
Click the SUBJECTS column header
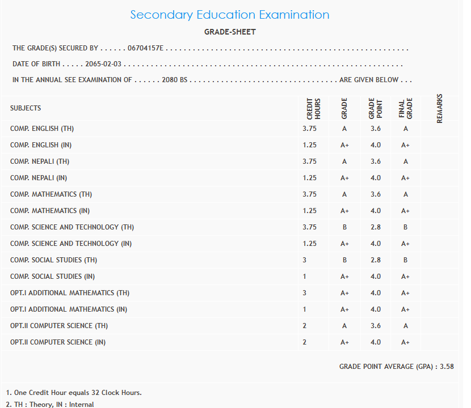click(x=26, y=108)
